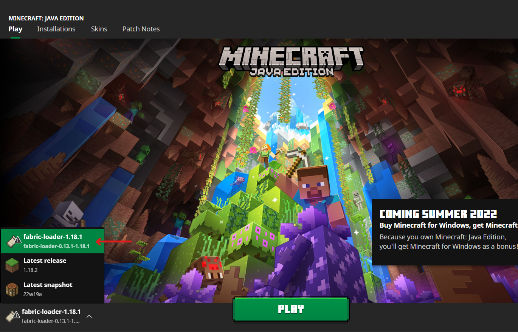
Task: Click the grass block icon for Latest release
Action: 12,265
